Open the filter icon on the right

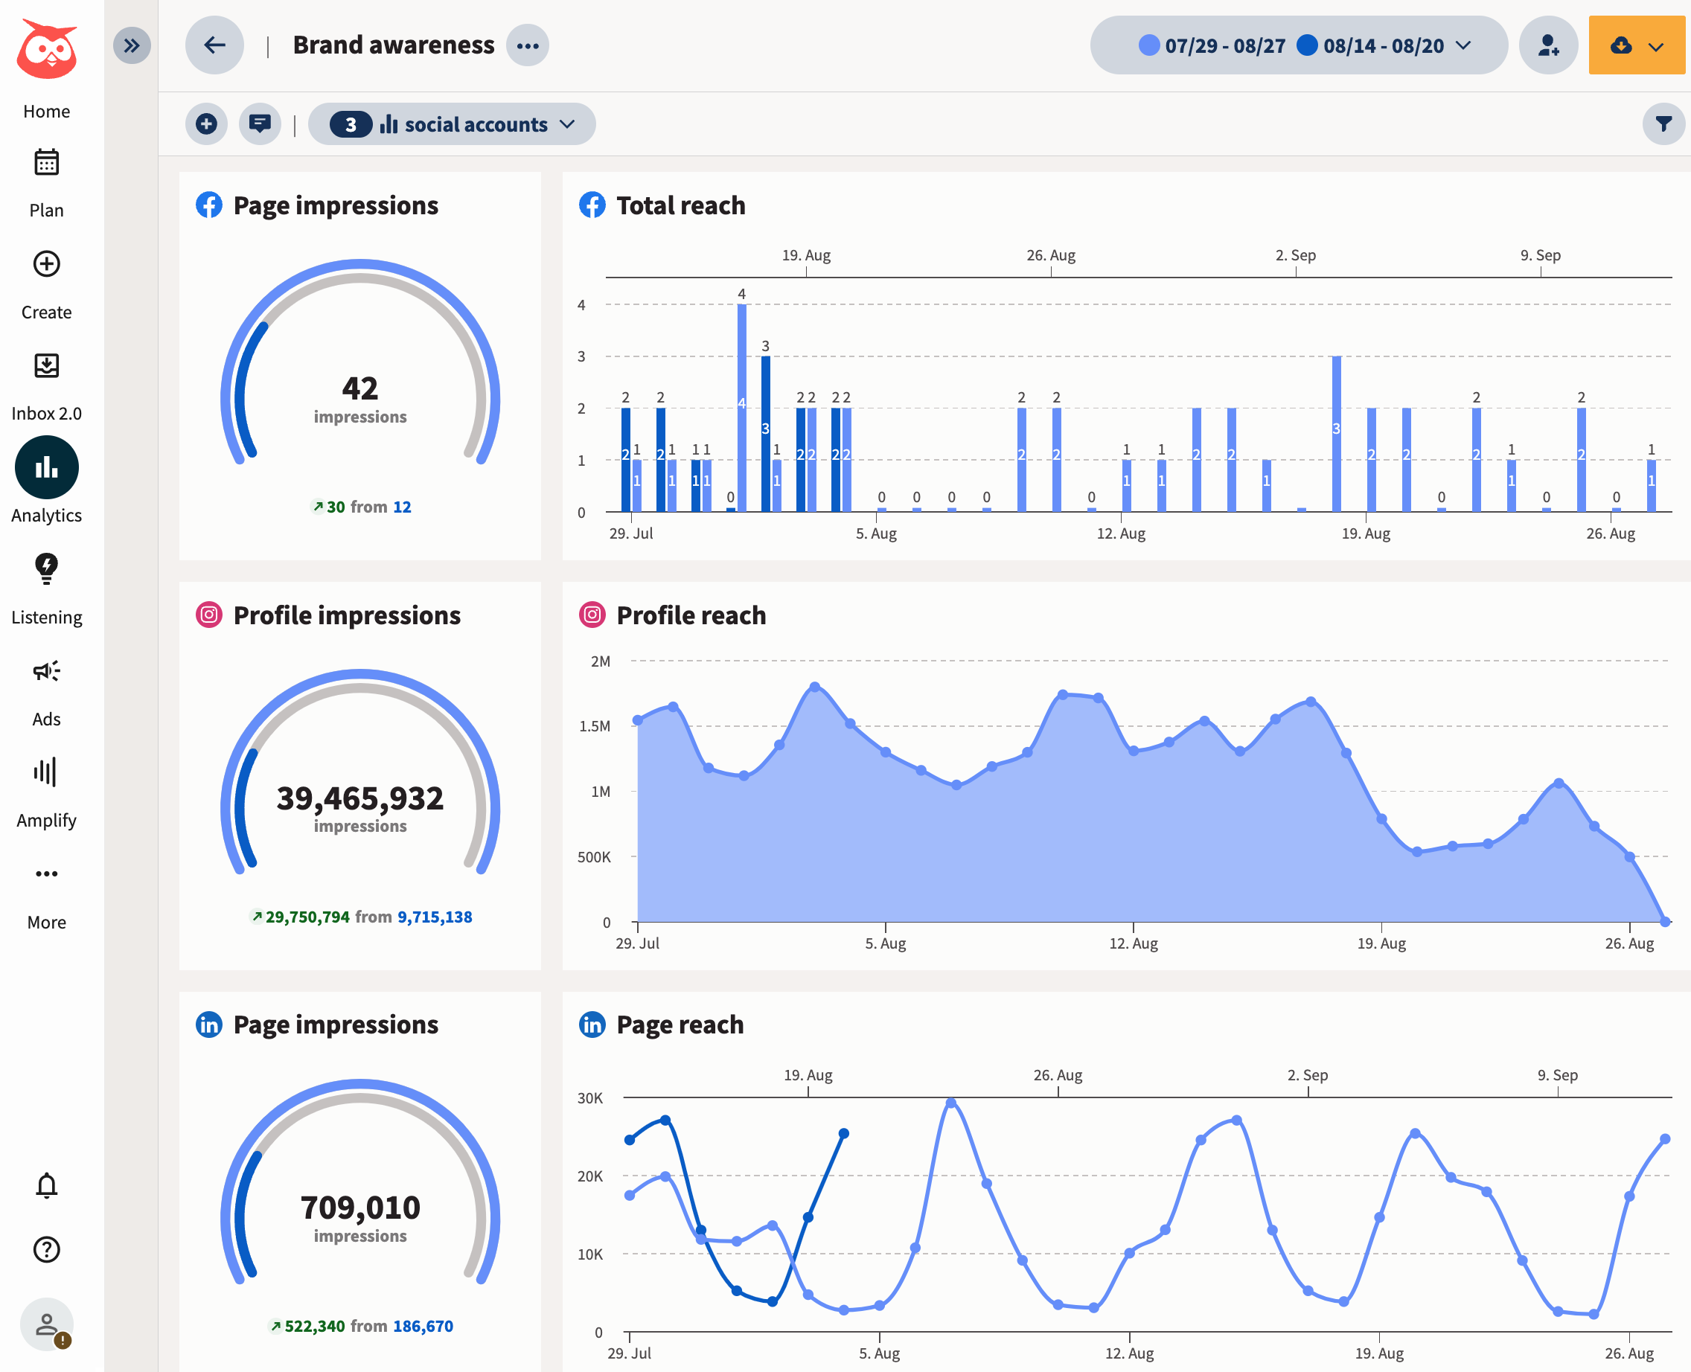coord(1663,124)
